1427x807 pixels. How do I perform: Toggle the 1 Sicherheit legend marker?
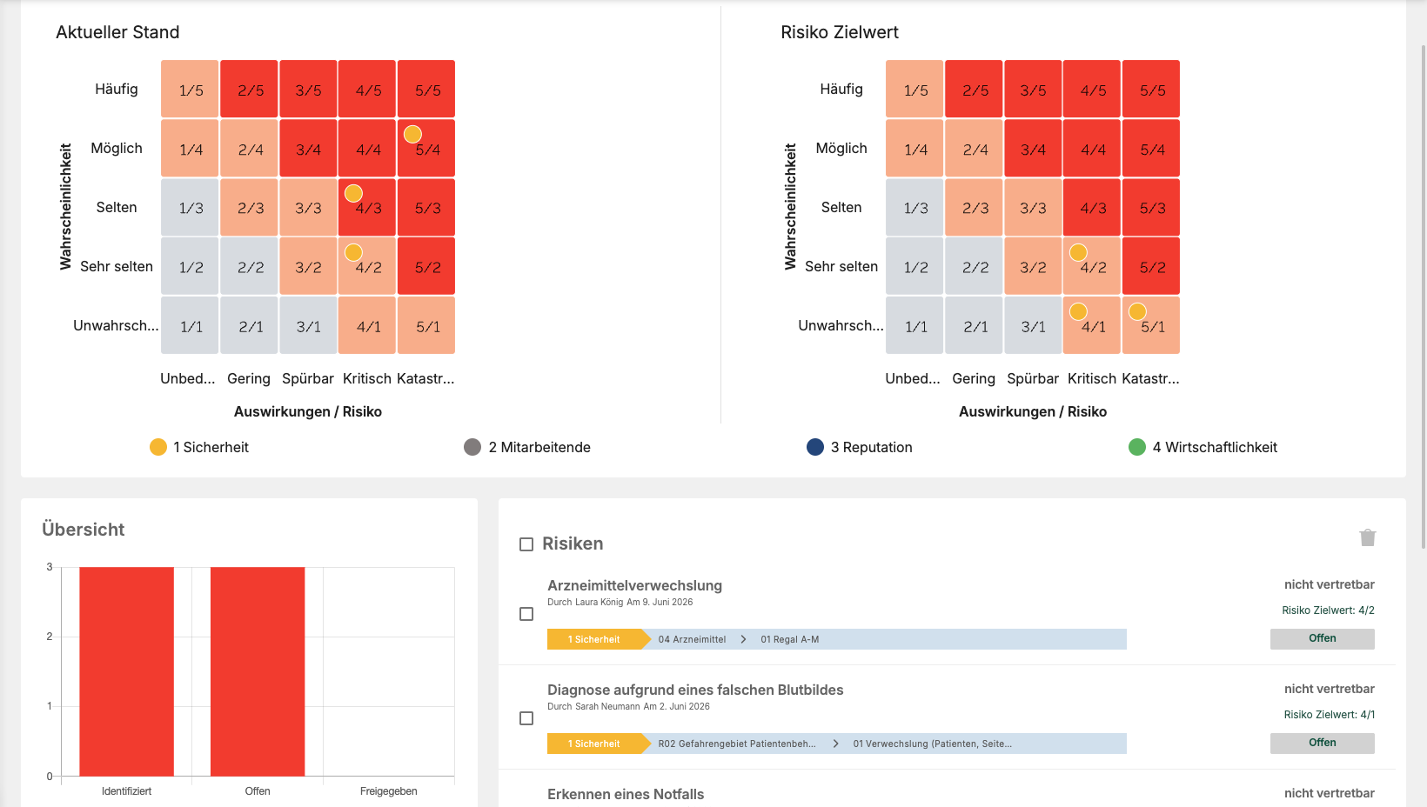[x=158, y=447]
